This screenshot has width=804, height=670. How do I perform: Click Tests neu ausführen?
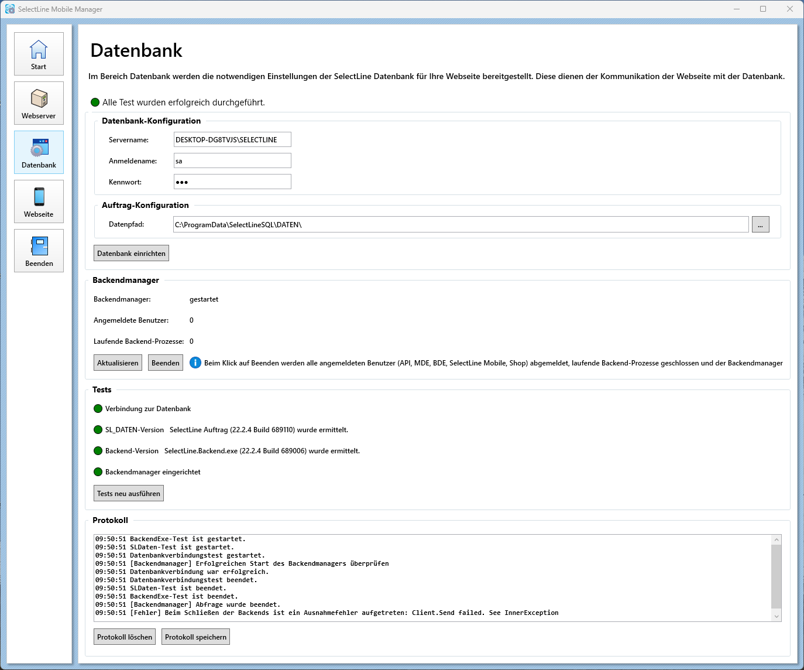129,493
